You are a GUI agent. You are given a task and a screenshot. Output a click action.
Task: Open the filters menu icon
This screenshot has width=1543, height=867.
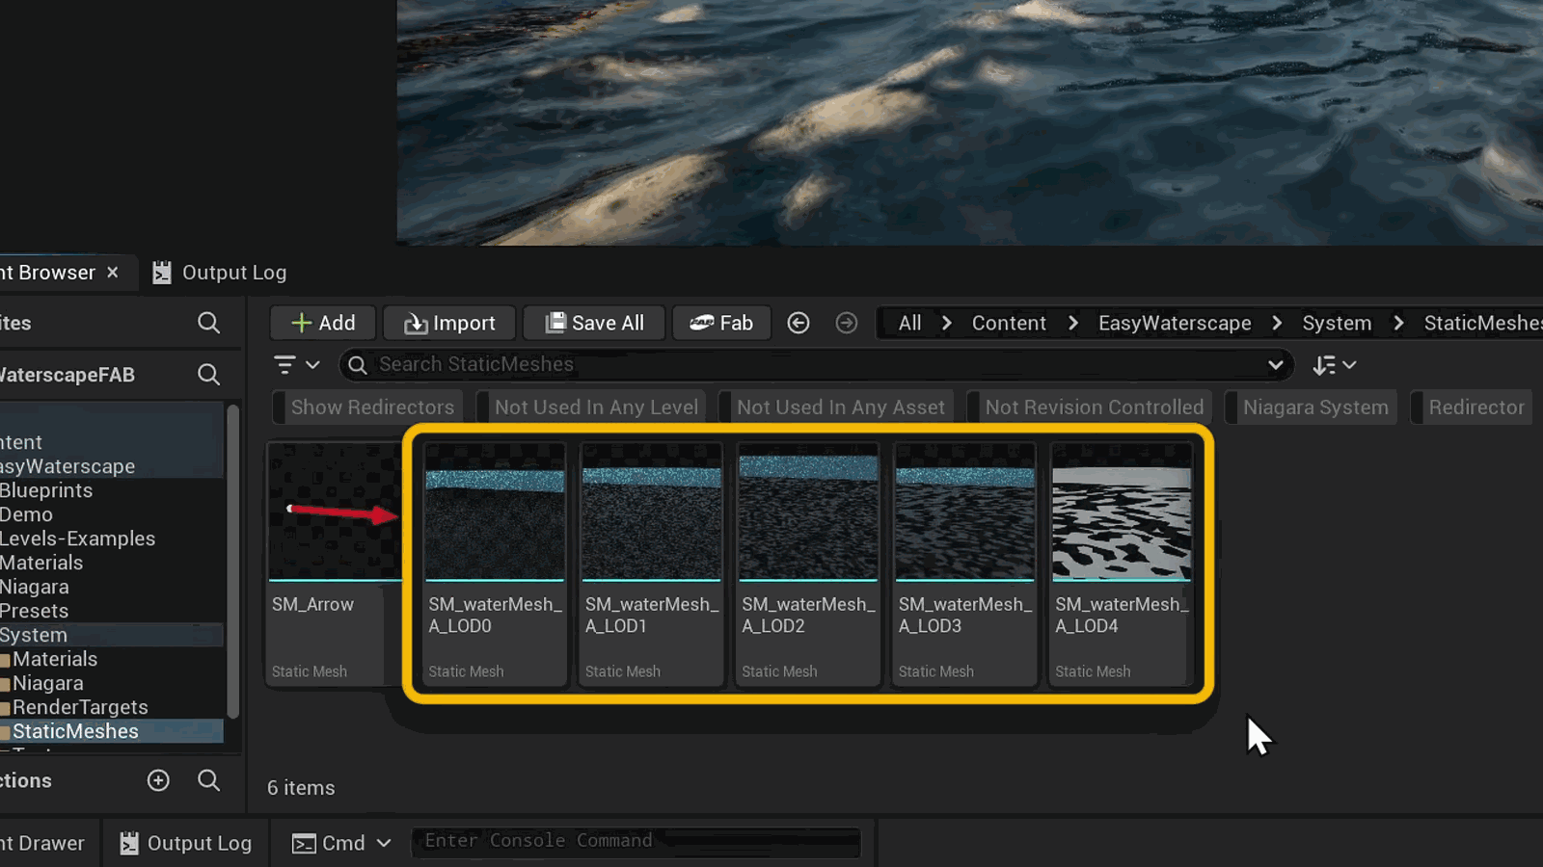[x=296, y=365]
